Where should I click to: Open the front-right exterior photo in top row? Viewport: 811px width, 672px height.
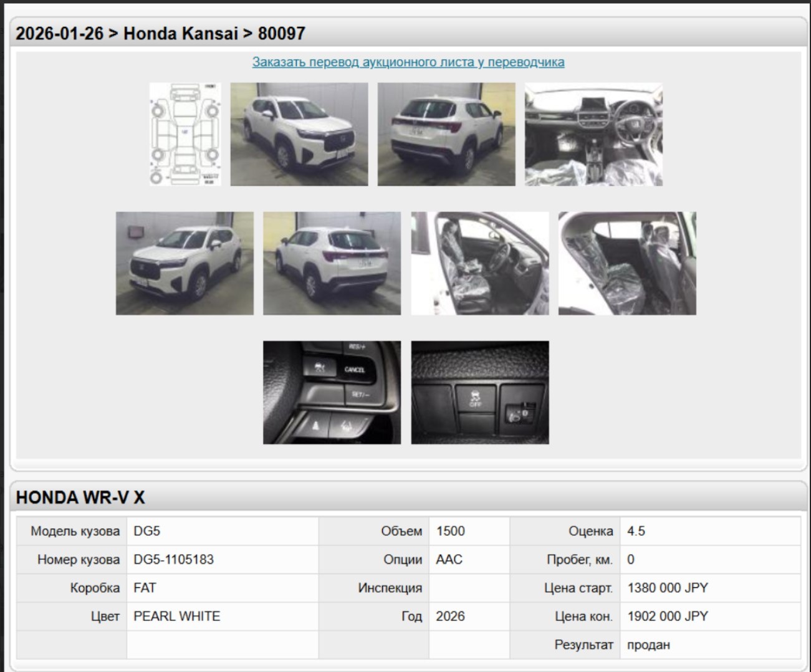click(299, 134)
